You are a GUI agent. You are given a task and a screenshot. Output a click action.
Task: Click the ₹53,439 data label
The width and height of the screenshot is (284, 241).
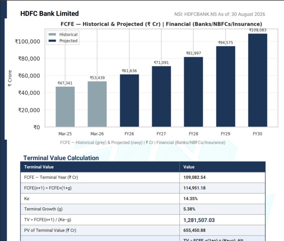click(97, 78)
